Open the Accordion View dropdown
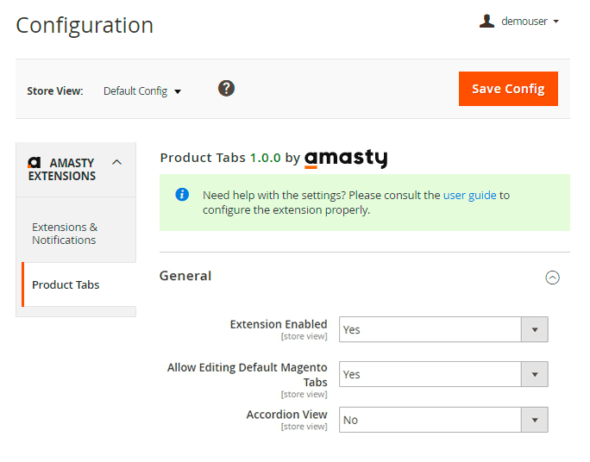This screenshot has width=590, height=462. (443, 420)
